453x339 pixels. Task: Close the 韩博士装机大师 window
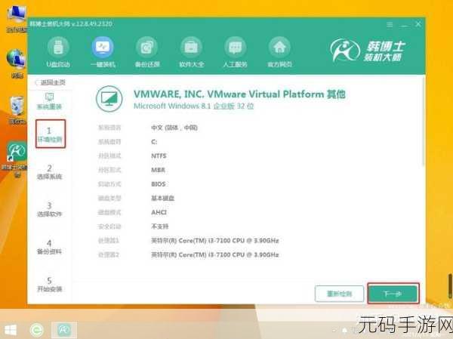(418, 24)
